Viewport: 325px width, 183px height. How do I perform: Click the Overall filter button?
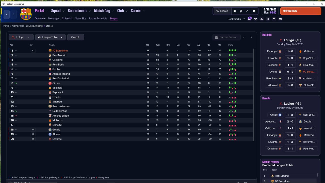pos(76,37)
